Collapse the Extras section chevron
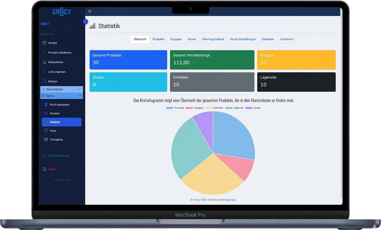The width and height of the screenshot is (381, 230). pos(80,96)
